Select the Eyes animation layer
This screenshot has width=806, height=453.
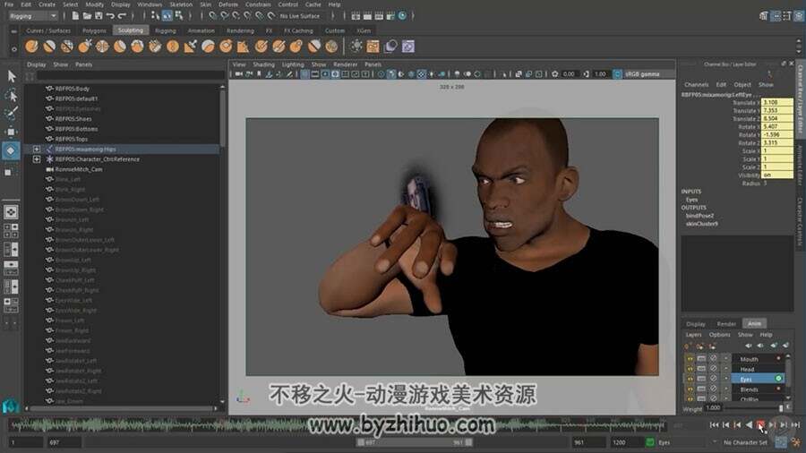tap(756, 379)
